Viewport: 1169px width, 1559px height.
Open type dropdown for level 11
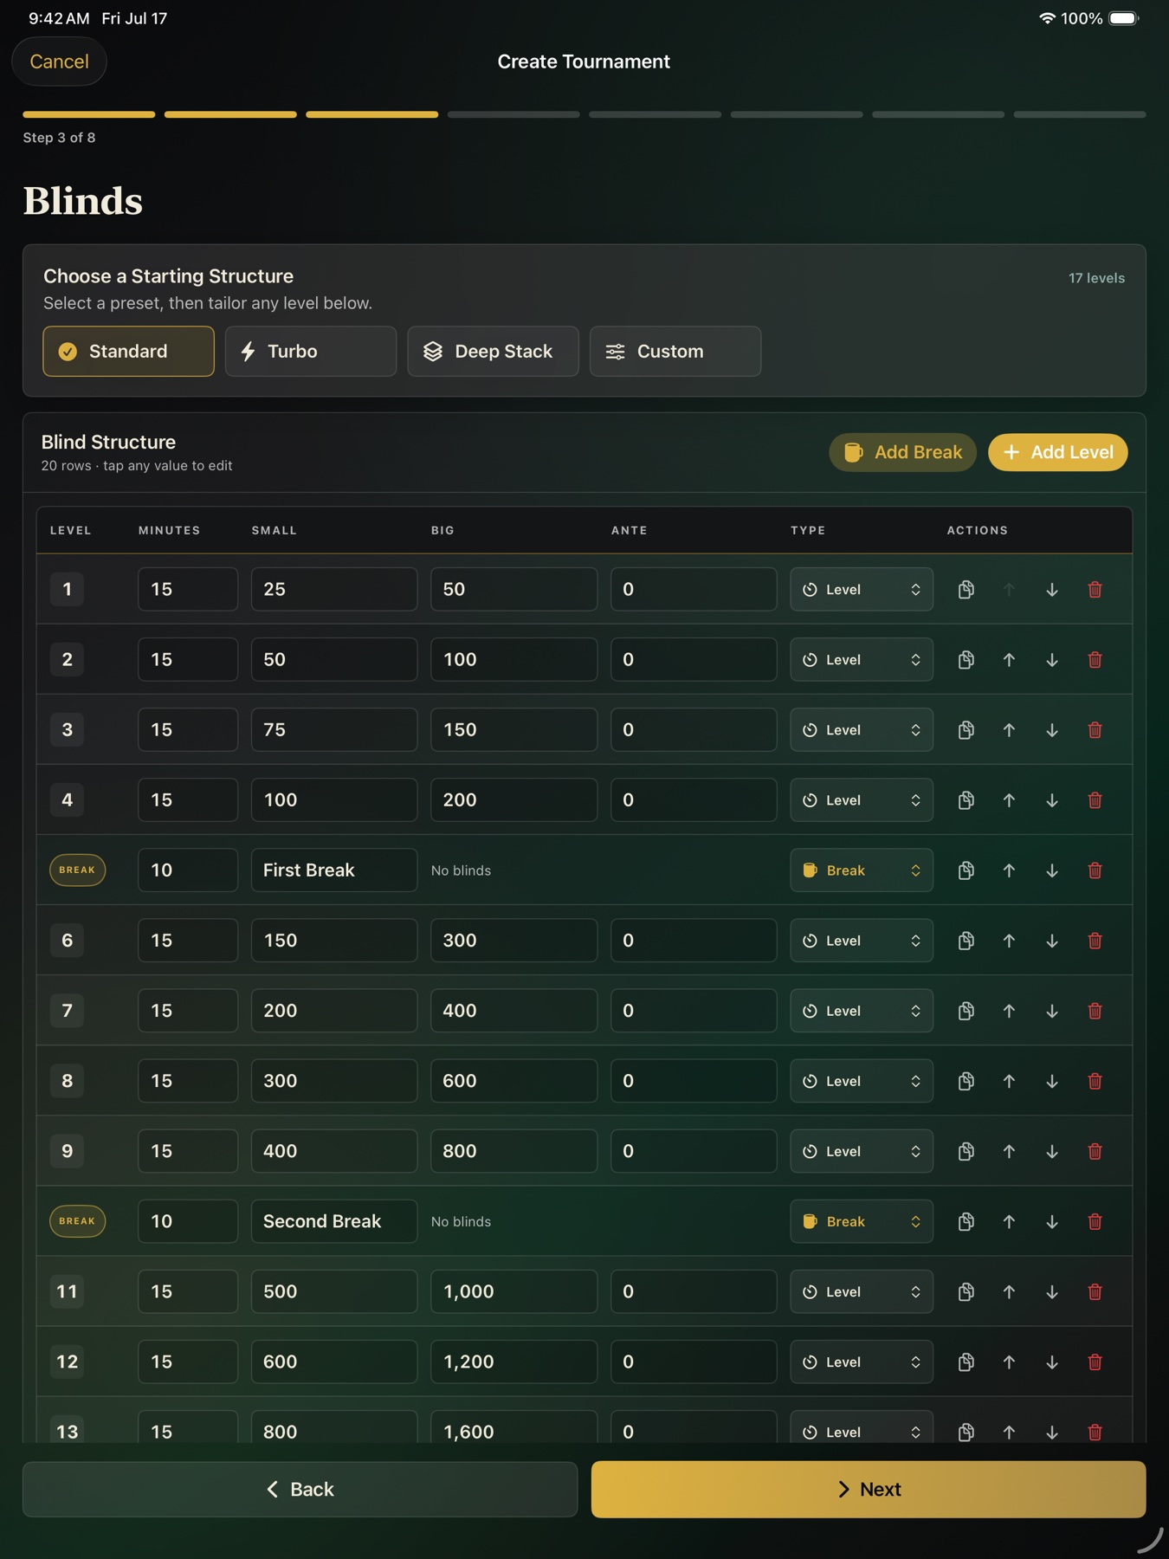pyautogui.click(x=862, y=1291)
